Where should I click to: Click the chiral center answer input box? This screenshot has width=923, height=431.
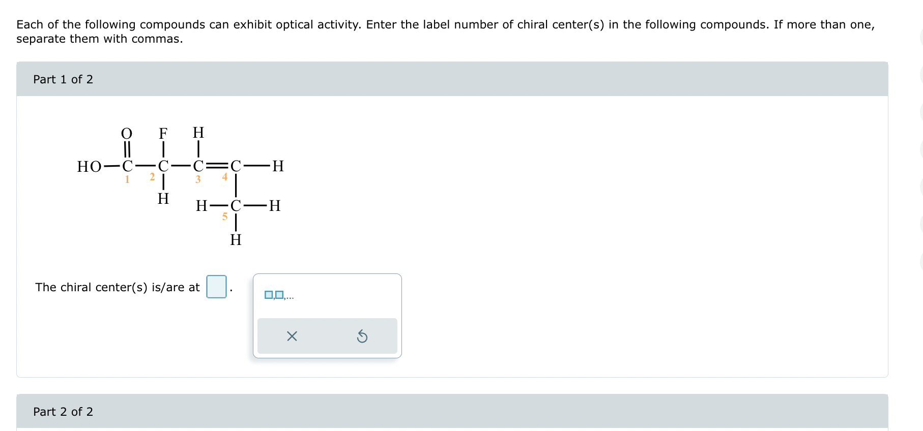point(216,286)
